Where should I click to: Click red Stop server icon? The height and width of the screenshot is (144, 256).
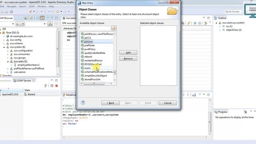56,86
